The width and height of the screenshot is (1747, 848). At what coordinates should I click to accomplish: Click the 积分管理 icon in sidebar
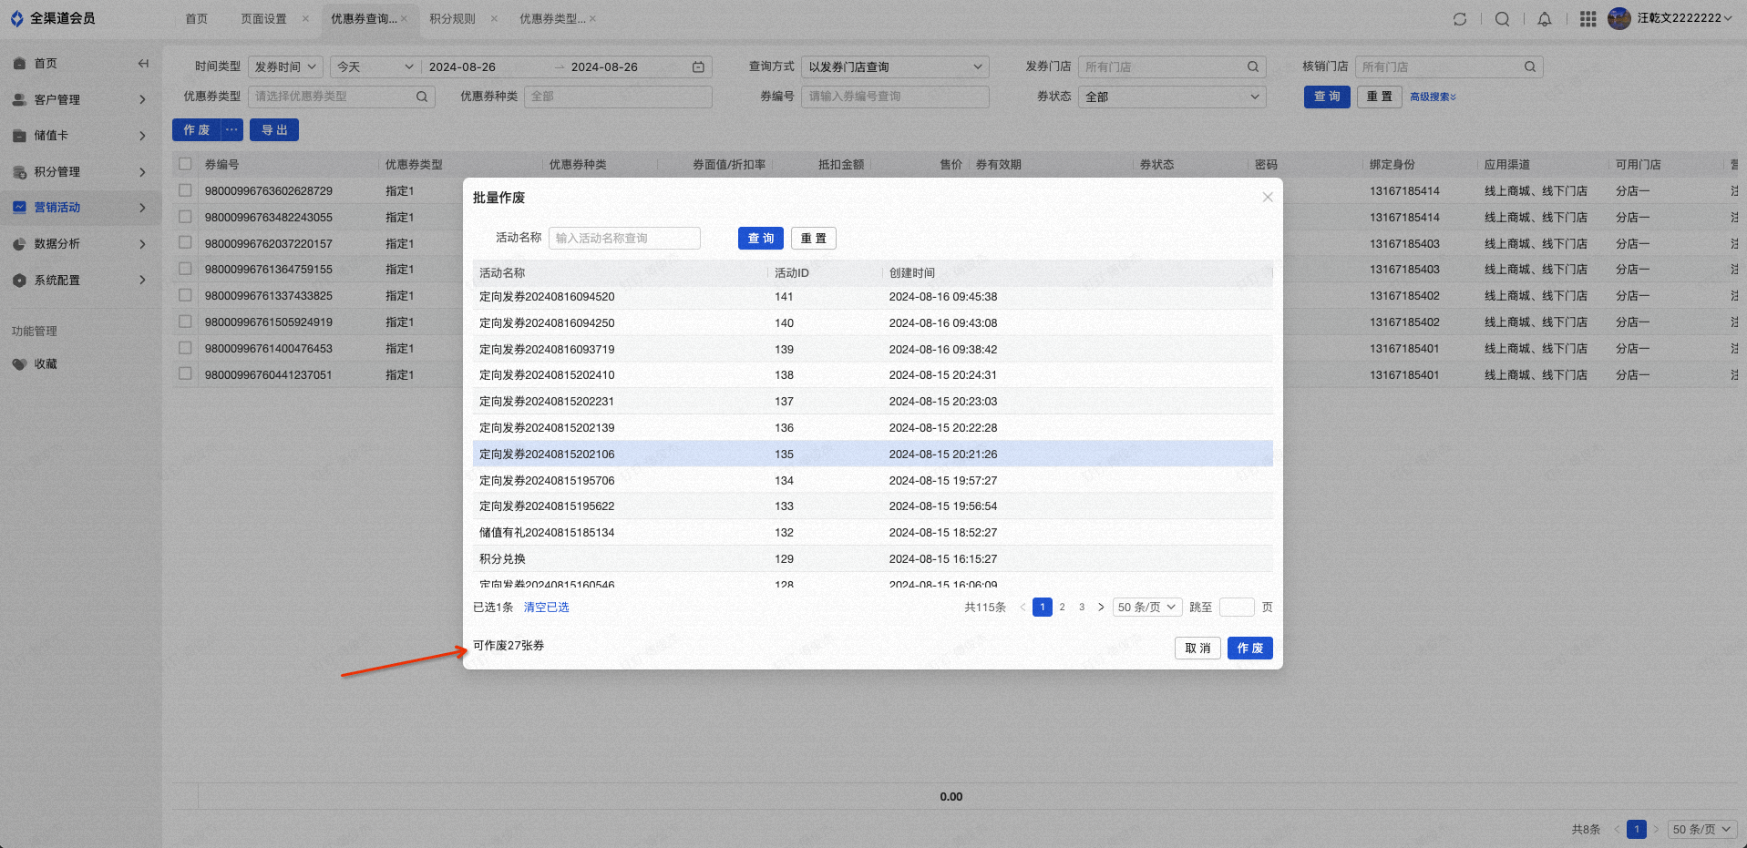[19, 172]
